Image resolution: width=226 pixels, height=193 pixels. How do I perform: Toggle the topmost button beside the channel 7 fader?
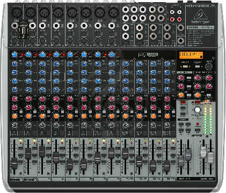[x=104, y=148]
